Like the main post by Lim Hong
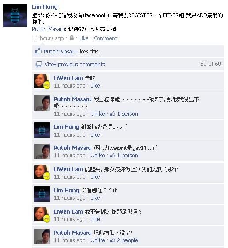Image resolution: width=228 pixels, height=248 pixels. tap(84, 38)
